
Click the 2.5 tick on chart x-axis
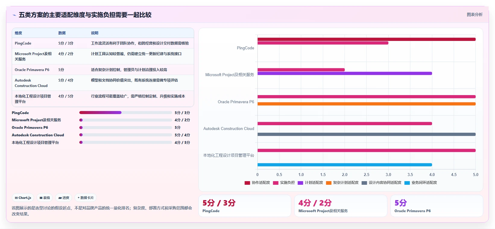point(367,175)
